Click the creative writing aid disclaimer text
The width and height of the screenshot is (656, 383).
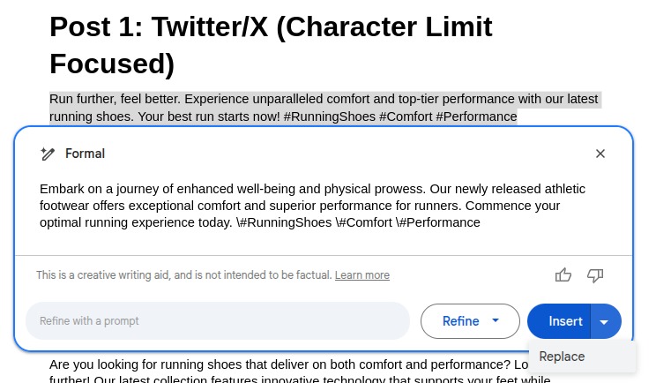point(184,275)
